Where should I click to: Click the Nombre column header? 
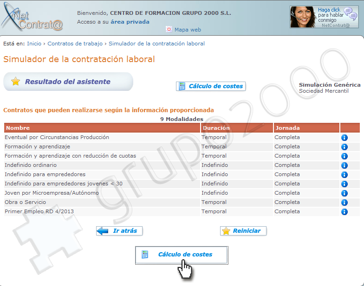[102, 128]
